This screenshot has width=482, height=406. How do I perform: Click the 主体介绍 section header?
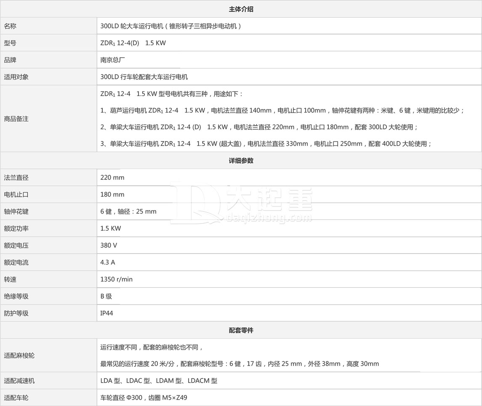241,9
